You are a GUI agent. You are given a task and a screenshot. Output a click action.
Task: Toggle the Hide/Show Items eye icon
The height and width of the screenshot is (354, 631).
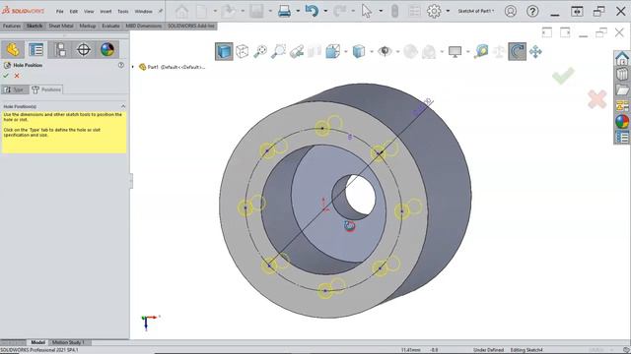point(385,51)
